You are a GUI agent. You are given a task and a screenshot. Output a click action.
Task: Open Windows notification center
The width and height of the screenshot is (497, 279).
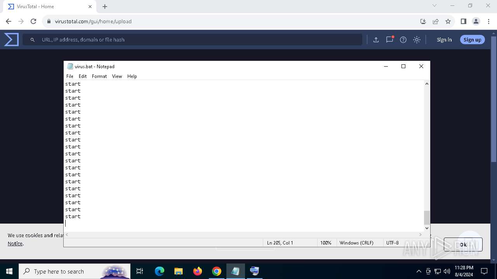click(484, 271)
